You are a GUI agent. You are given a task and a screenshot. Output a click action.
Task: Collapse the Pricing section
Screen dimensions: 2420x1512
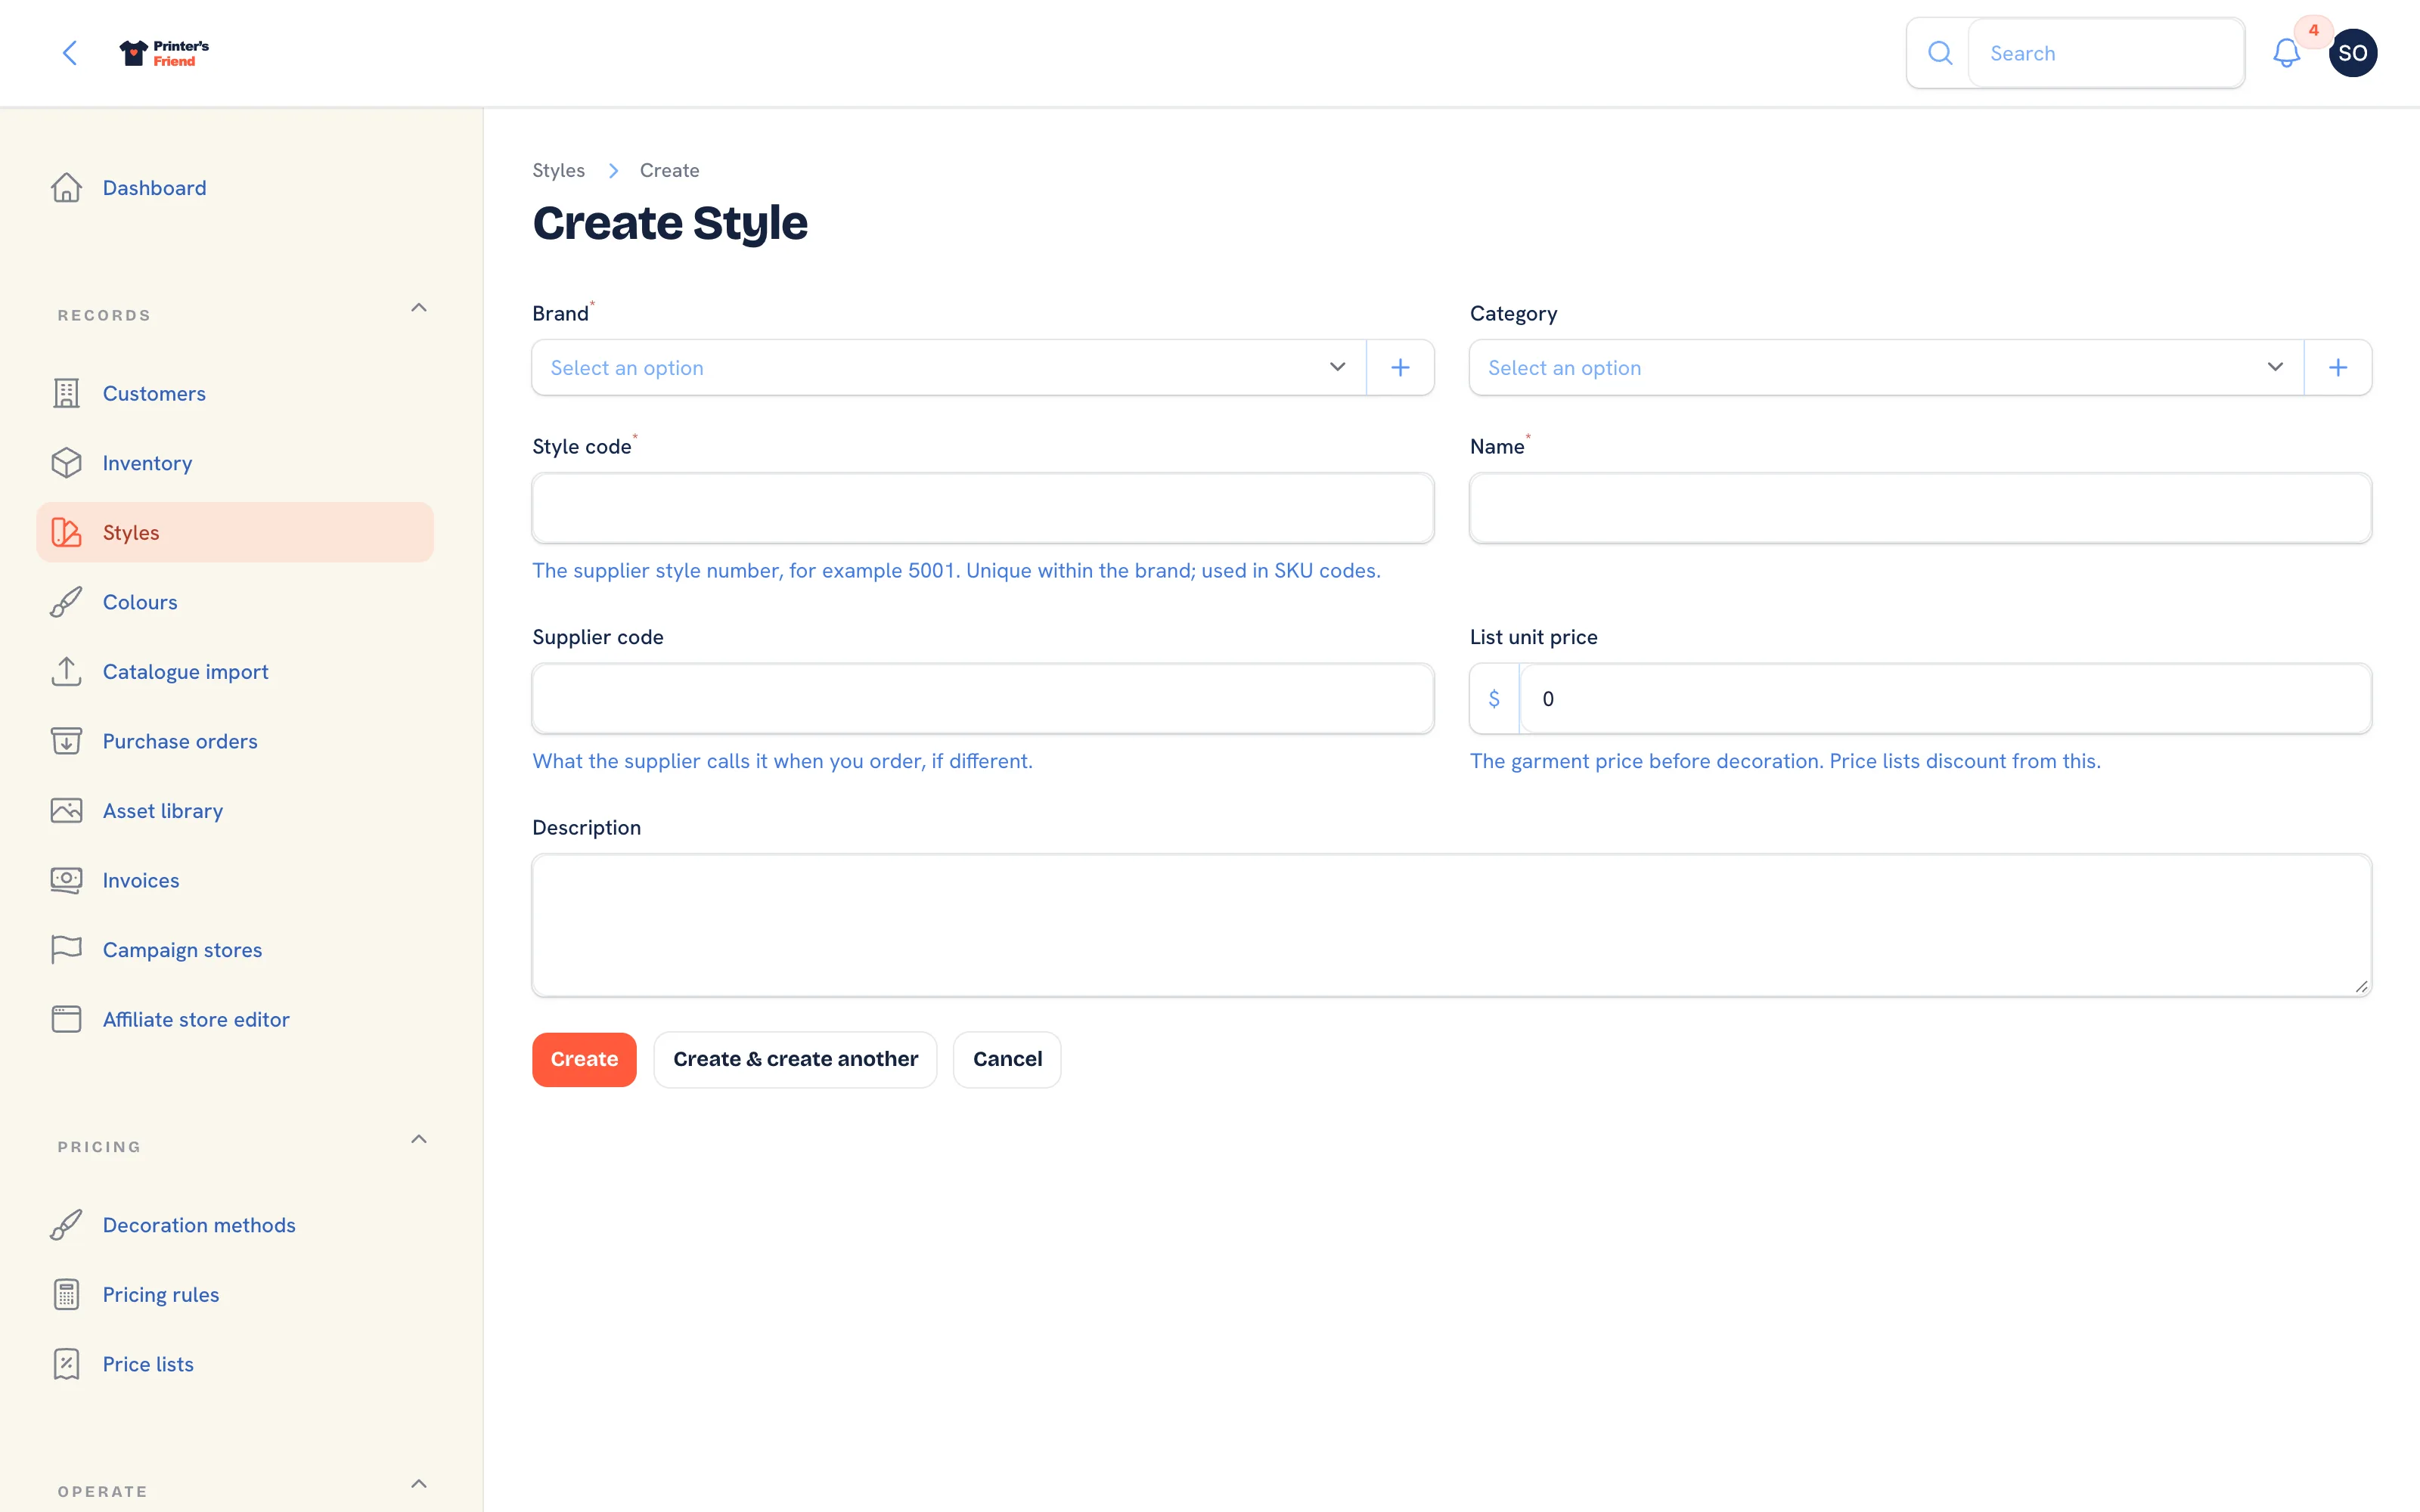tap(419, 1139)
